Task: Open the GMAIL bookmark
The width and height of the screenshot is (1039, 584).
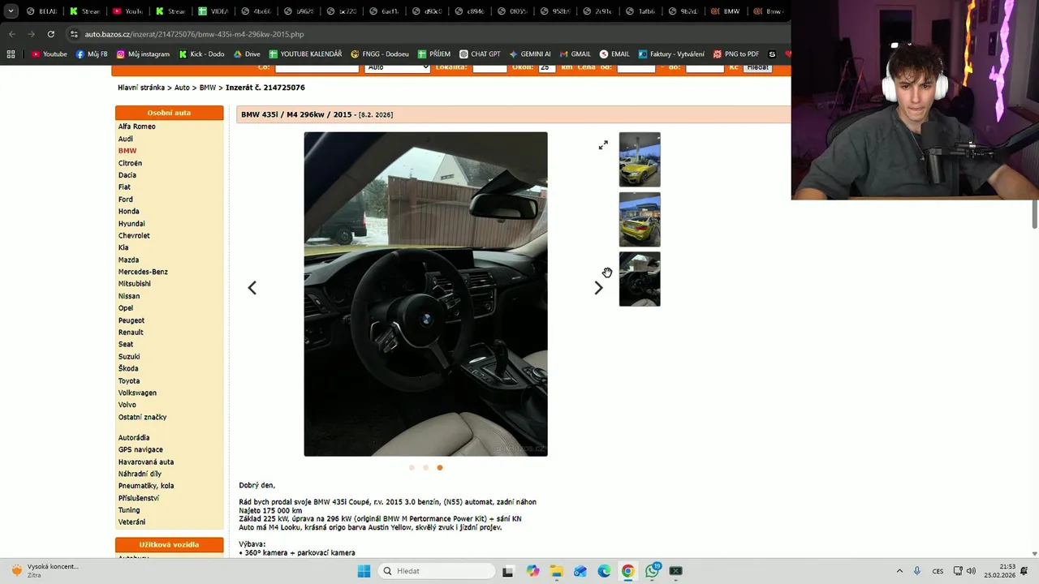Action: click(x=575, y=54)
